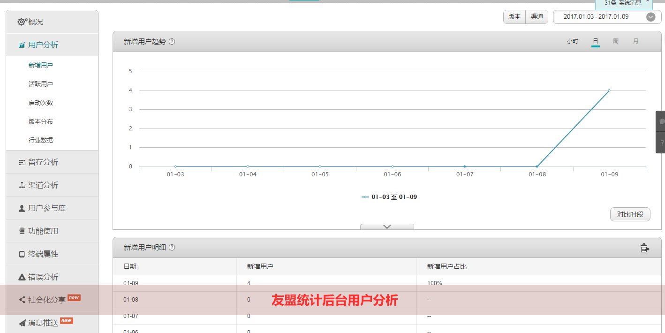The image size is (665, 333).
Task: Expand the chevron below the trend chart
Action: (x=387, y=227)
